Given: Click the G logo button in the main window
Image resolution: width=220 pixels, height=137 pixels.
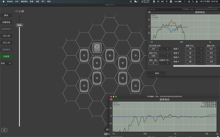Looking at the screenshot, I should click(x=4, y=130).
